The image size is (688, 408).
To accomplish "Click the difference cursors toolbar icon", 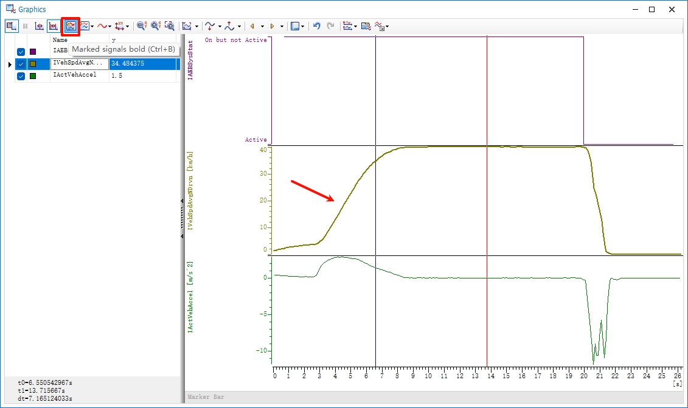I will (54, 26).
